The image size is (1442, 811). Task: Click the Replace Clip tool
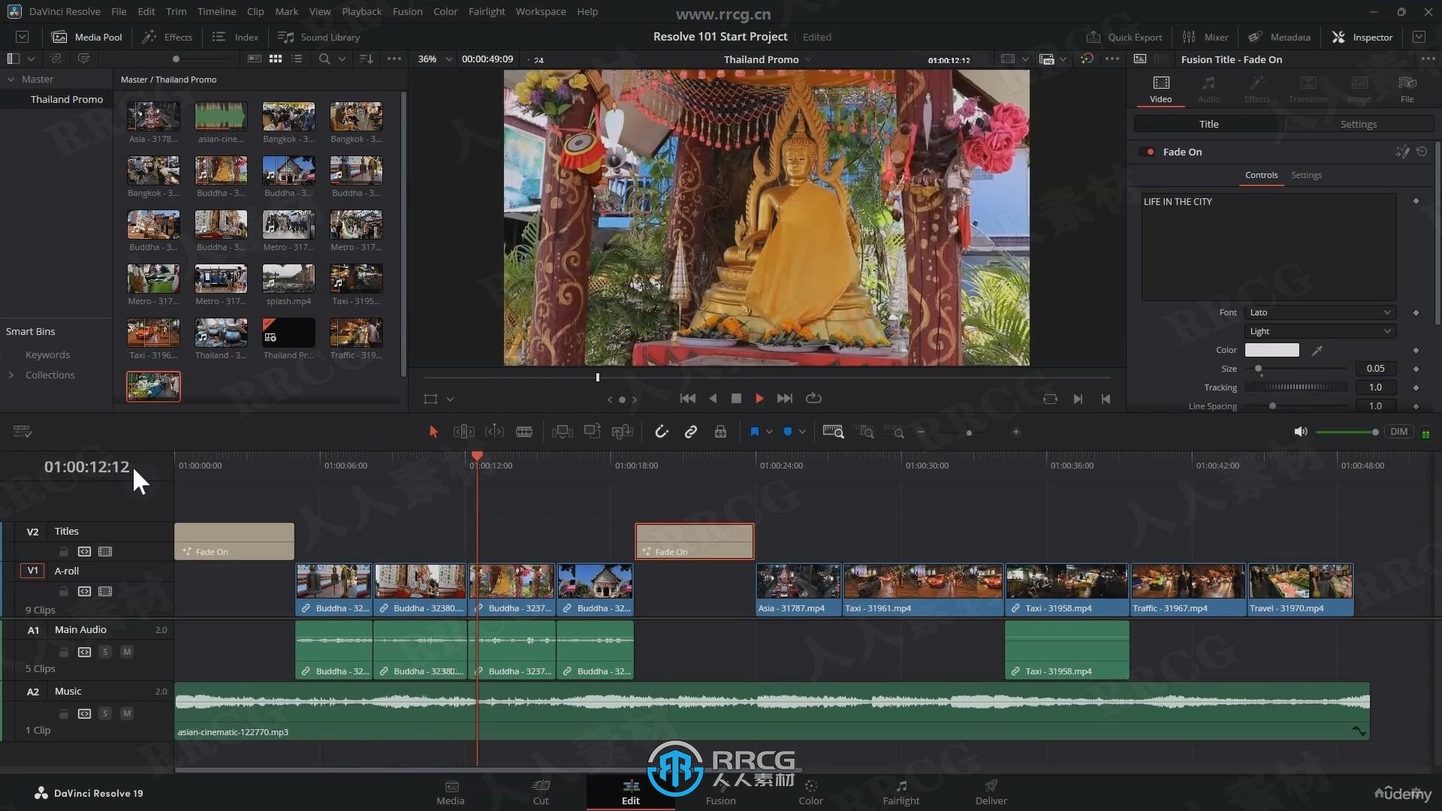tap(623, 432)
